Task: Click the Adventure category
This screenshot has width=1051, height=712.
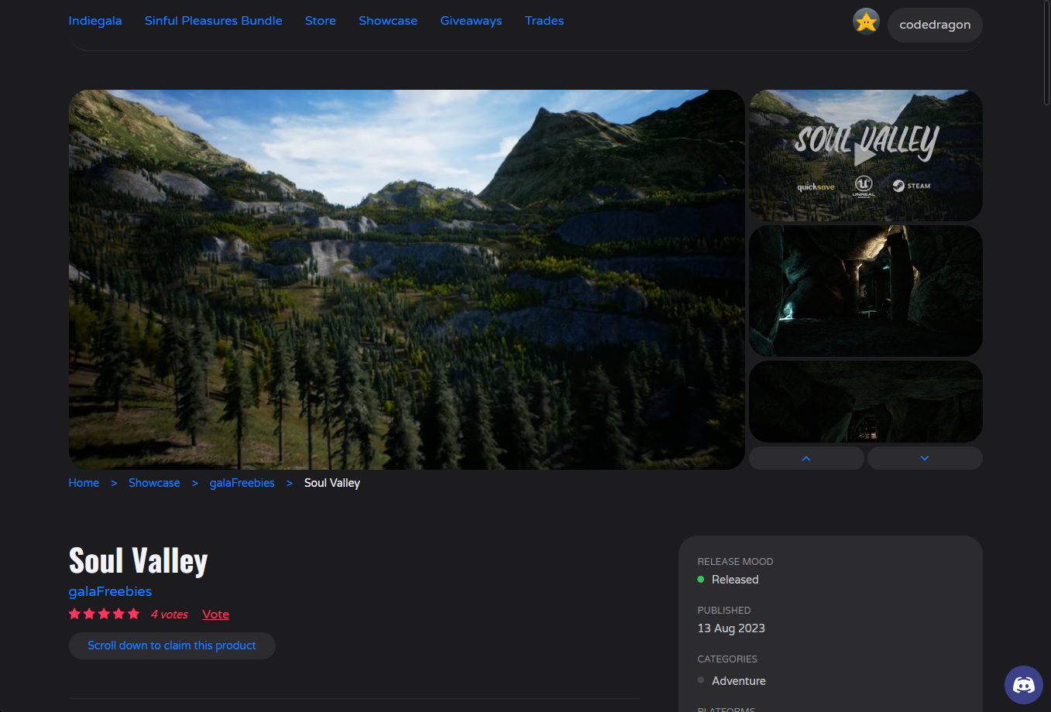Action: point(739,681)
